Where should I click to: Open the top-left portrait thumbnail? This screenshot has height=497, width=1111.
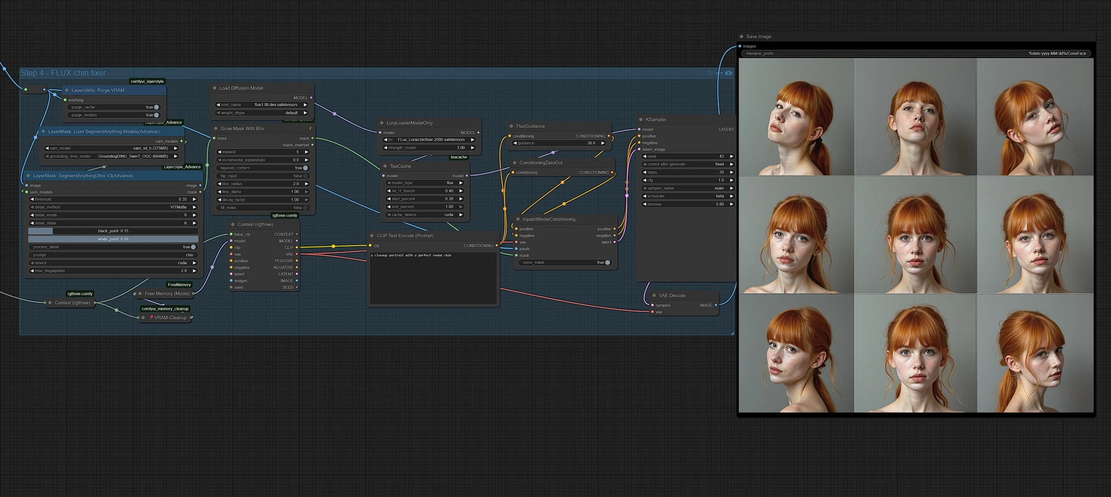(x=796, y=117)
